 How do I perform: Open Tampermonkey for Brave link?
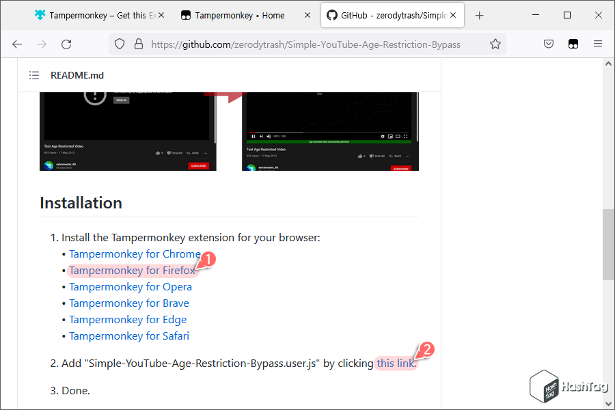129,303
